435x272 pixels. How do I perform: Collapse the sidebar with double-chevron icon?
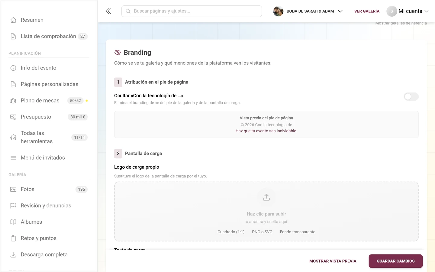click(108, 11)
